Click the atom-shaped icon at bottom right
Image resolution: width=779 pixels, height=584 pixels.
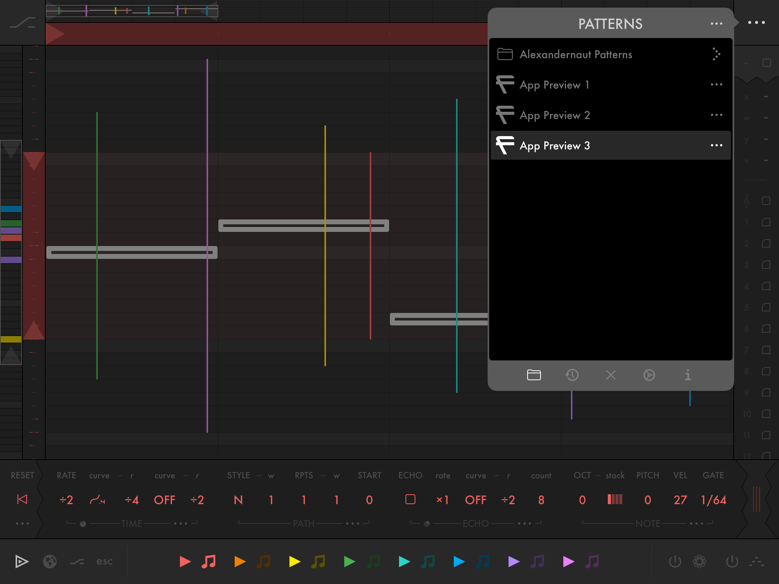pyautogui.click(x=699, y=561)
